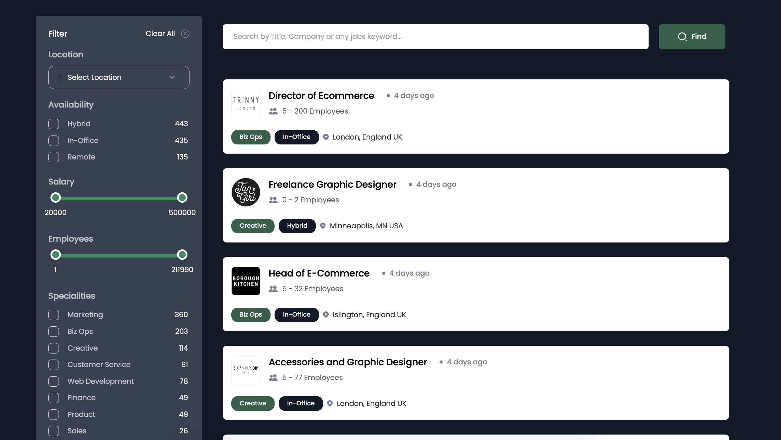Image resolution: width=781 pixels, height=440 pixels.
Task: Check the Finance speciality filter
Action: (54, 398)
